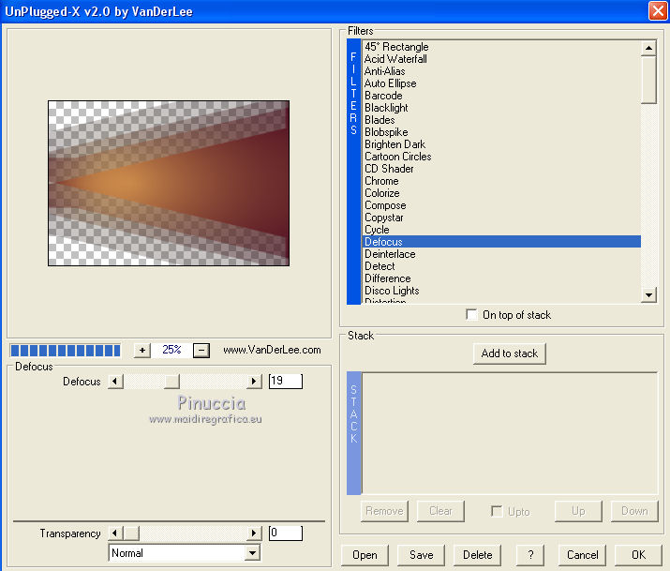Click the Cancel button
The image size is (670, 571).
[x=583, y=555]
